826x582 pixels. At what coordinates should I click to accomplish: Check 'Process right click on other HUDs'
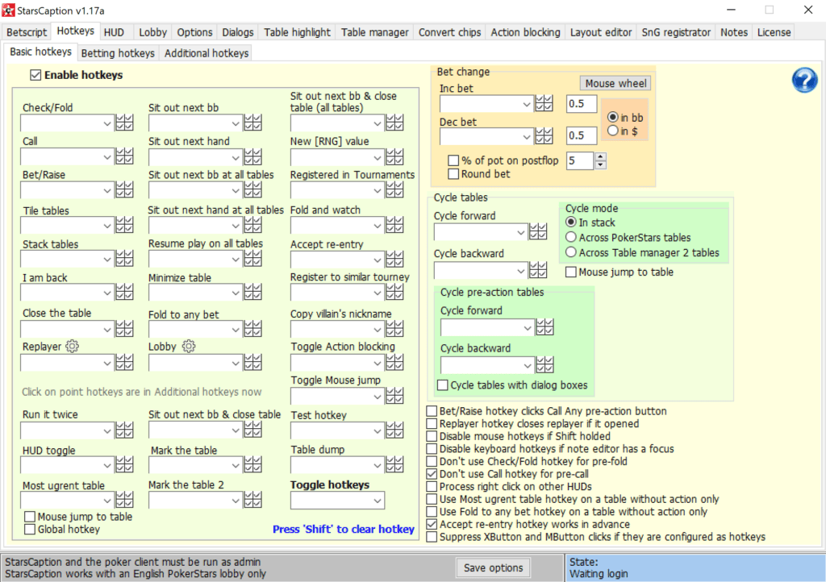click(432, 486)
